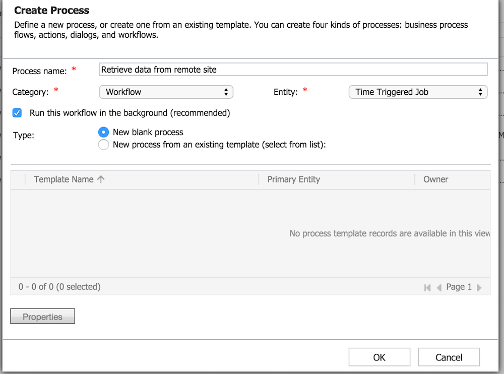Viewport: 504px width, 374px height.
Task: Choose New process from an existing template
Action: (103, 145)
